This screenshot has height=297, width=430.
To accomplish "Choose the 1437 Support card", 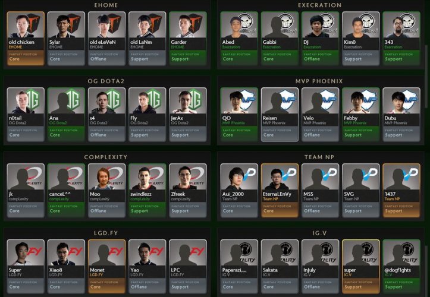I will click(x=401, y=191).
